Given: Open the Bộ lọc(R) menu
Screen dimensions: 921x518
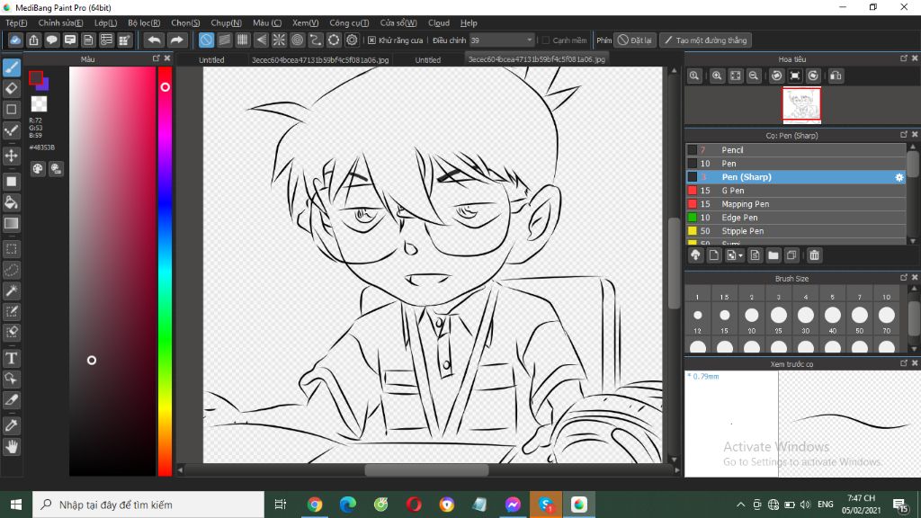Looking at the screenshot, I should click(144, 22).
